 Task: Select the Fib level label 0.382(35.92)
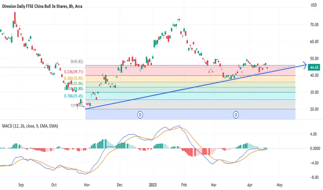73,78
